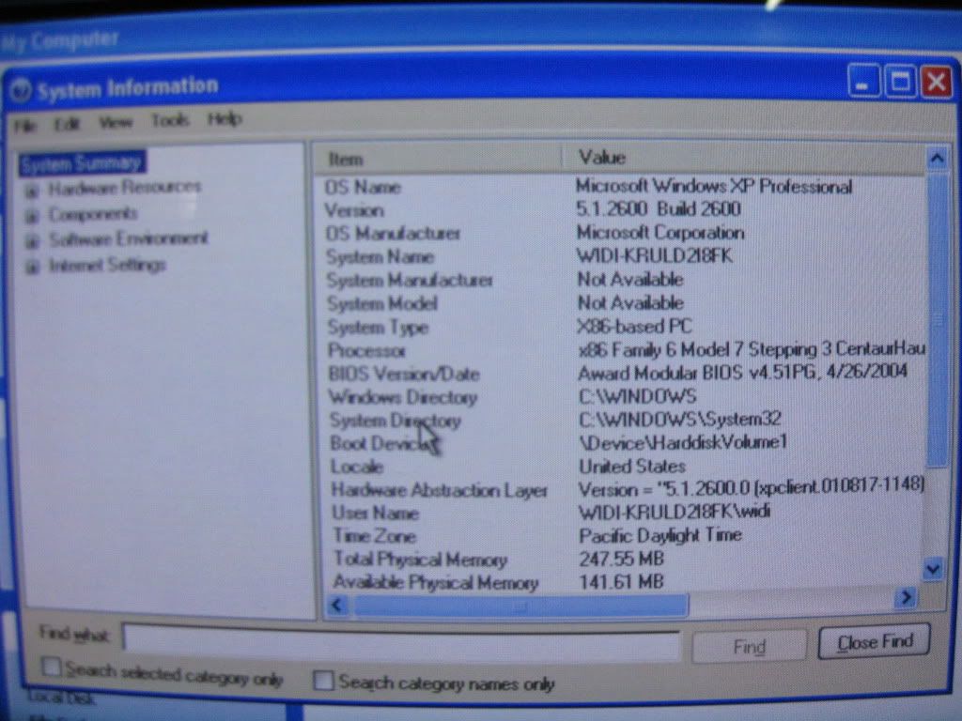Select the Version row
This screenshot has width=962, height=721.
[x=620, y=209]
